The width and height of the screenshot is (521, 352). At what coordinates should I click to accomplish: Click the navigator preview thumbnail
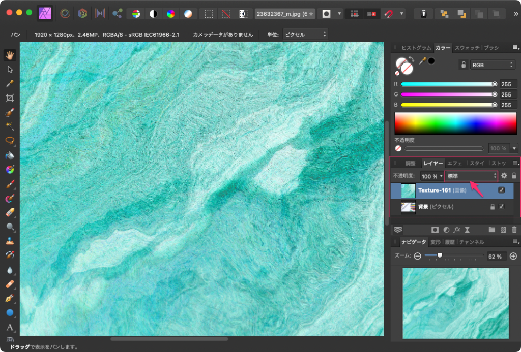coord(455,303)
